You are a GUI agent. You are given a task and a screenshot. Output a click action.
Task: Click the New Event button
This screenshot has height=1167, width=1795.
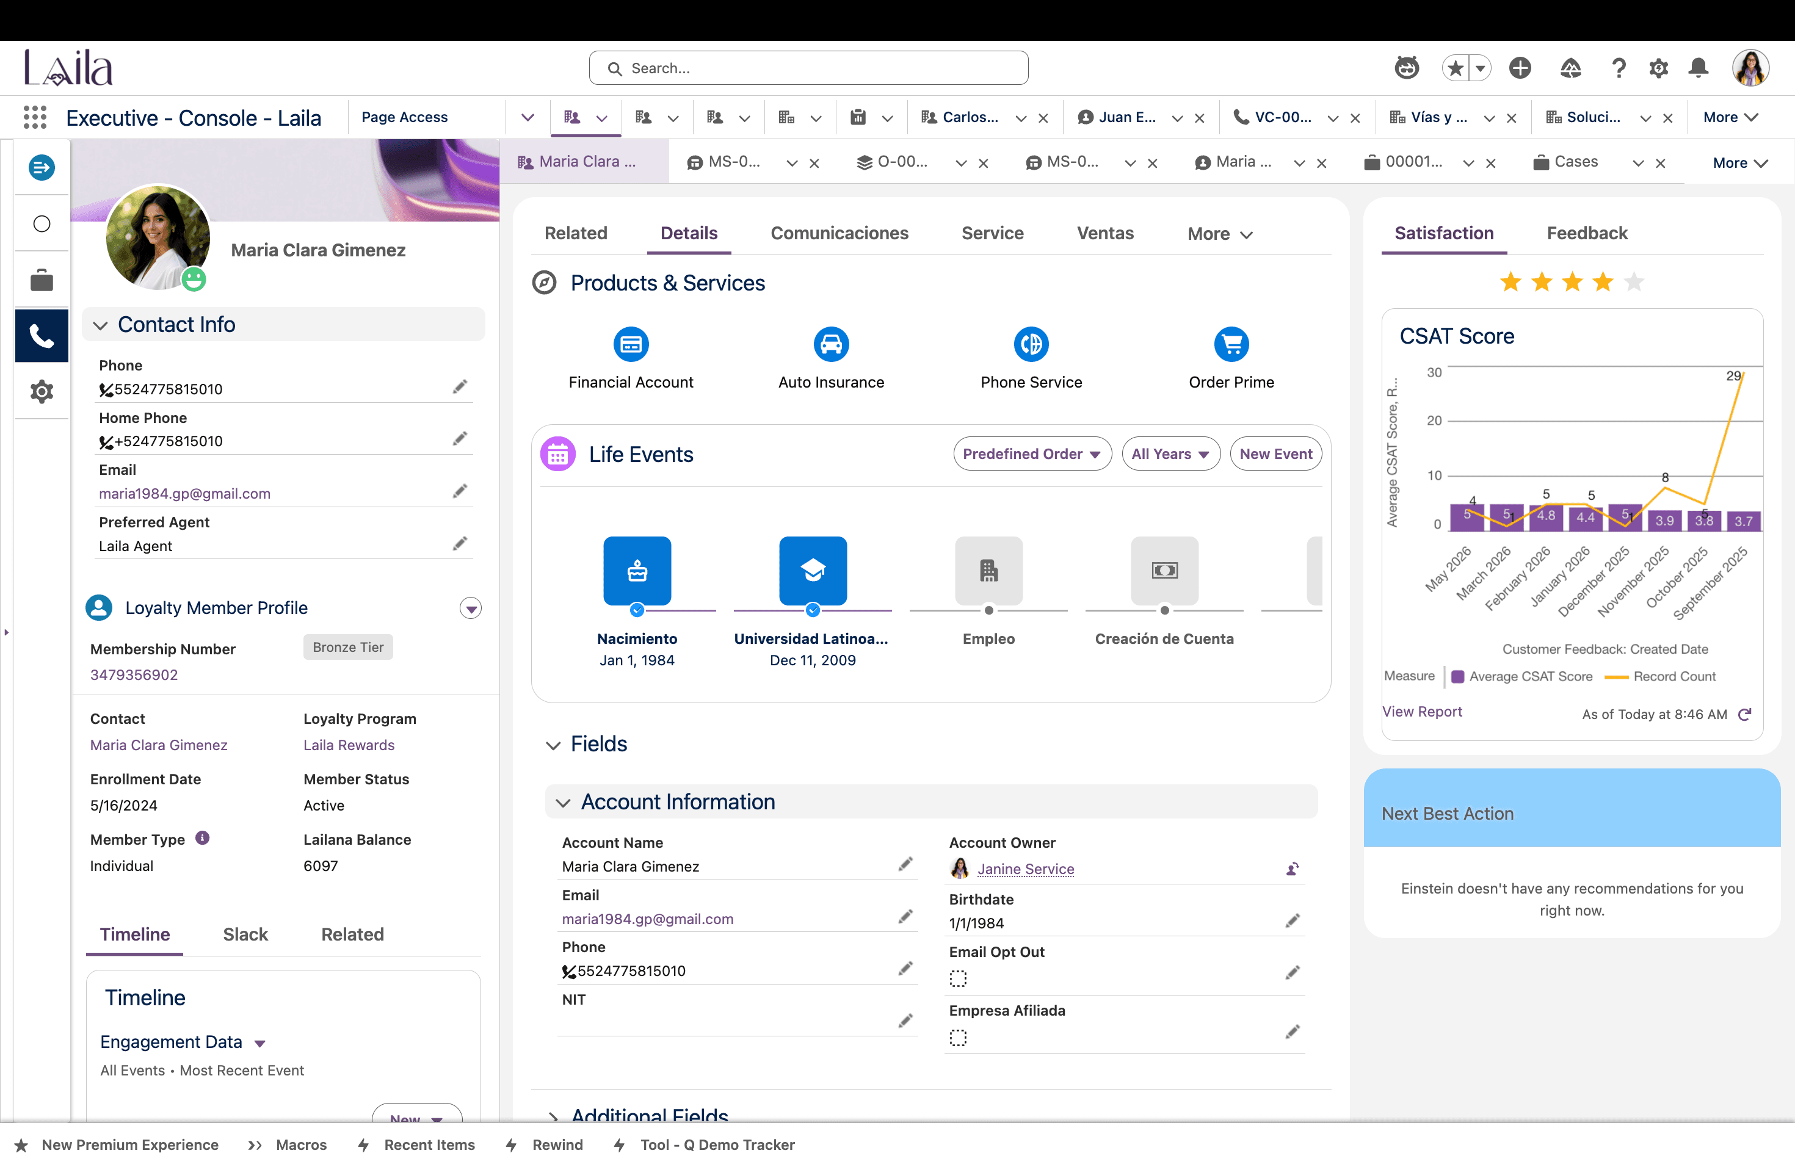tap(1275, 454)
